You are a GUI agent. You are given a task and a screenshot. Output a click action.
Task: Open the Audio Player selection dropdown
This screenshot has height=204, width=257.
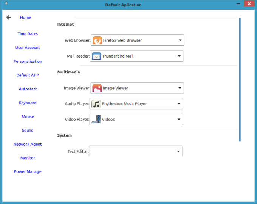coord(179,104)
